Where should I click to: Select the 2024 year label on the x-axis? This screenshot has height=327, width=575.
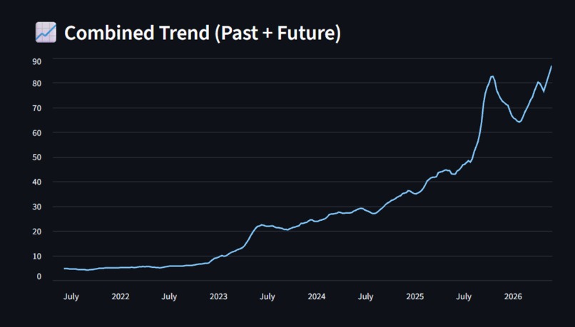coord(317,296)
